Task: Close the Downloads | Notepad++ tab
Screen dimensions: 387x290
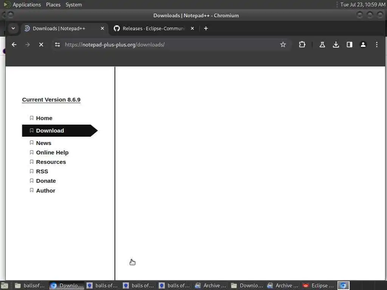Action: 102,28
